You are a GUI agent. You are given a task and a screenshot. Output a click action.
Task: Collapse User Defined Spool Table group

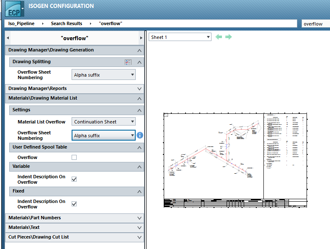click(139, 148)
